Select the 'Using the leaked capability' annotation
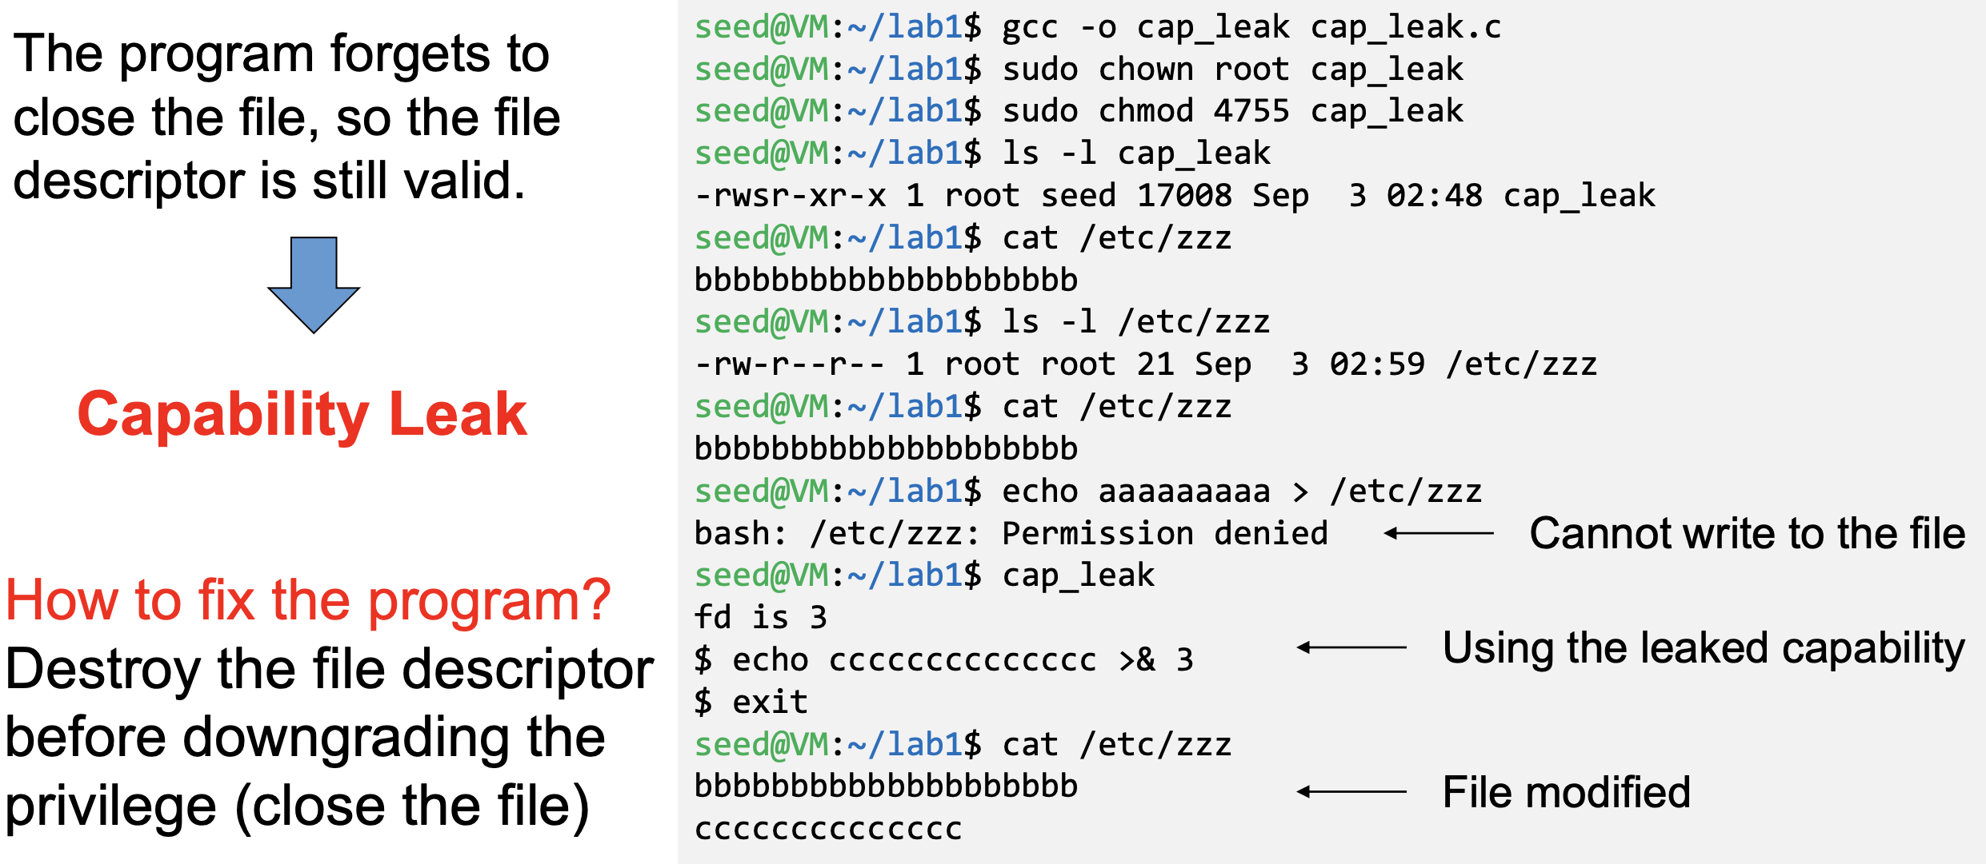The width and height of the screenshot is (1986, 868). pos(1703,647)
